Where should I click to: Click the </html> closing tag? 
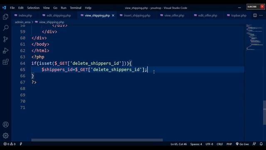pyautogui.click(x=40, y=51)
